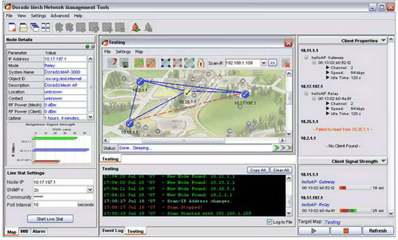Collapse the 00:13:02:b0:4a:8f tree node
The height and width of the screenshot is (240, 398).
(314, 98)
